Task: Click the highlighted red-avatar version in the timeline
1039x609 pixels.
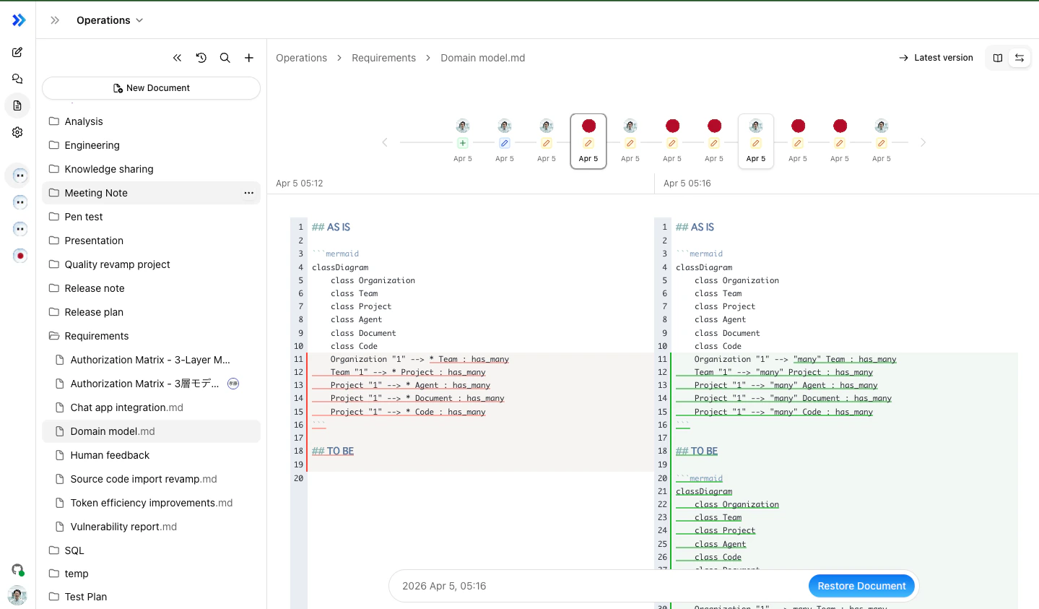Action: tap(588, 142)
